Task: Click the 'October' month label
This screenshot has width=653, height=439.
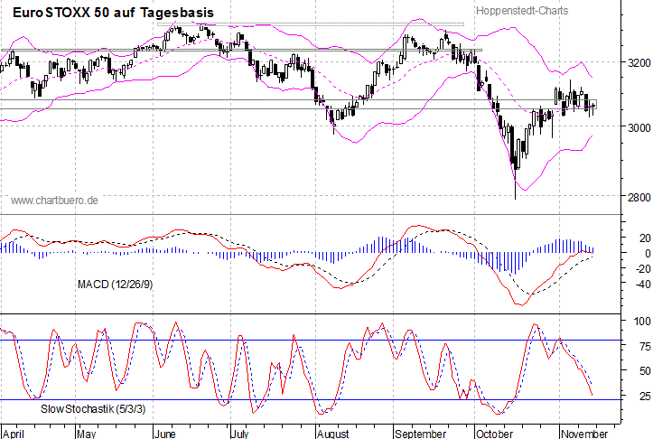Action: (x=494, y=434)
